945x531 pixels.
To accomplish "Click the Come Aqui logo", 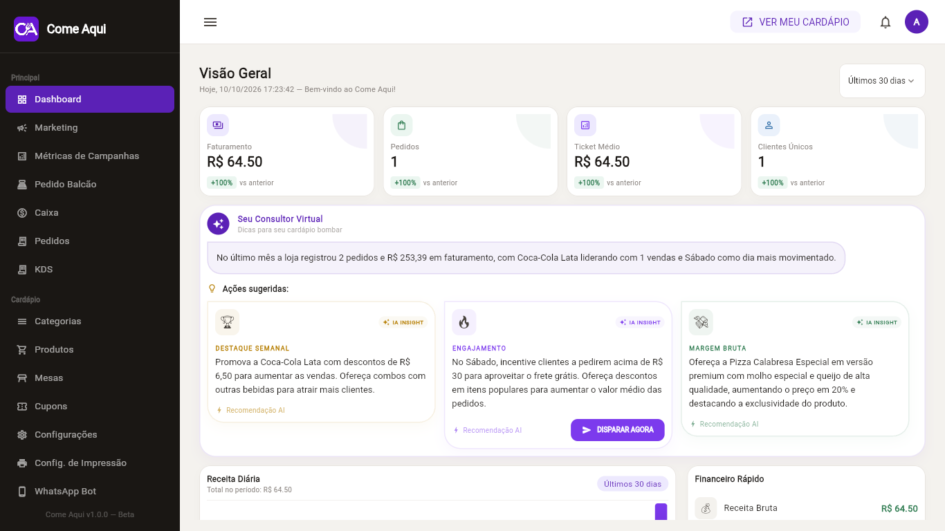I will click(x=26, y=29).
